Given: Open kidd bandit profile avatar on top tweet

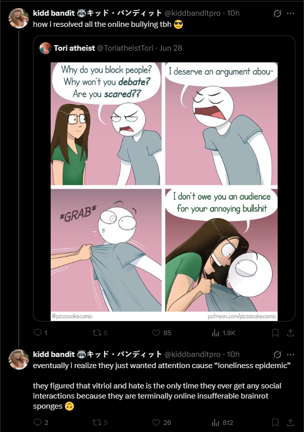Looking at the screenshot, I should tap(19, 18).
